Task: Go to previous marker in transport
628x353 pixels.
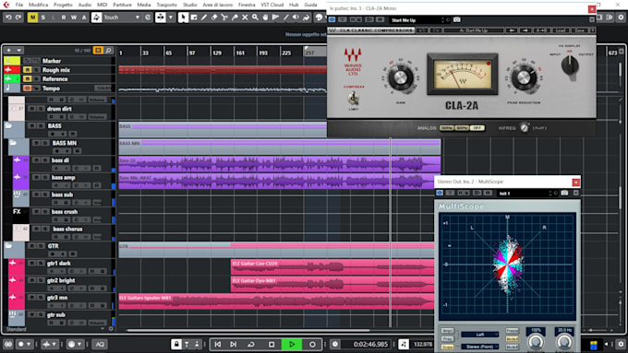Action: coord(217,344)
